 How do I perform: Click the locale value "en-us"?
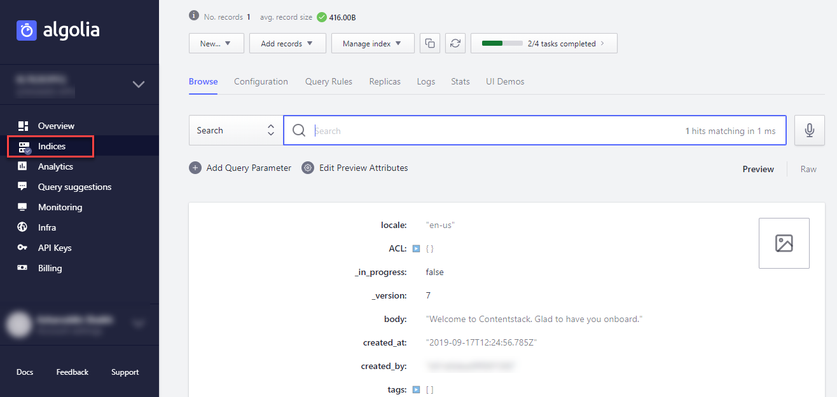(440, 225)
